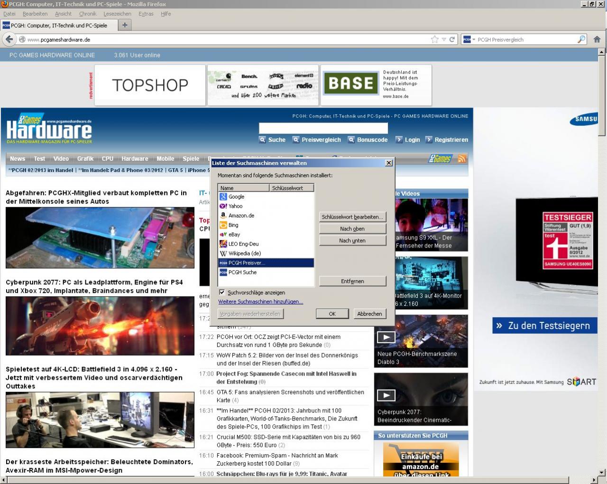Reload the page using the refresh icon

(x=452, y=39)
